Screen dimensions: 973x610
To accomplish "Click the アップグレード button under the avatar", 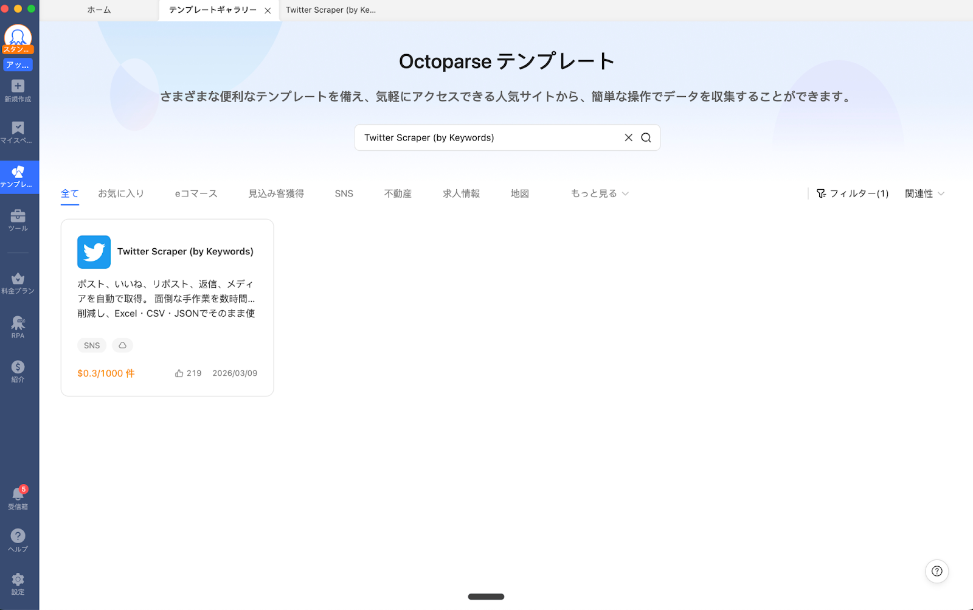I will click(18, 65).
